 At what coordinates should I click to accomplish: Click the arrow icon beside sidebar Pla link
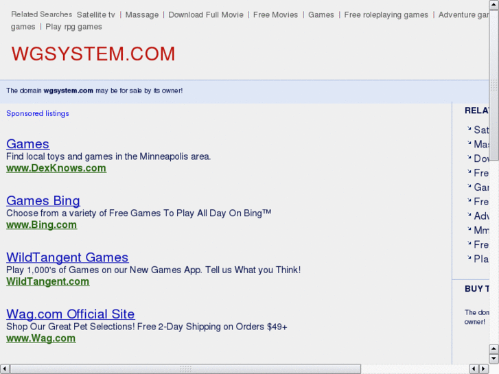(x=469, y=257)
